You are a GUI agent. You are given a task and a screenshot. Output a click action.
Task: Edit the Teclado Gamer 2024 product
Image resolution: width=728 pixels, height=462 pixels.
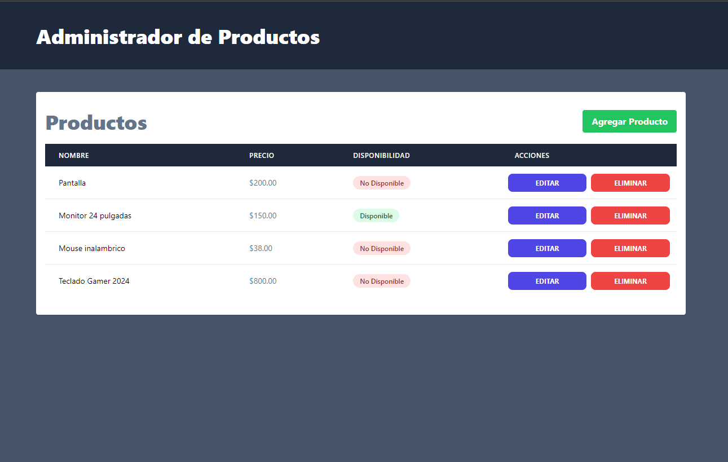pos(547,281)
